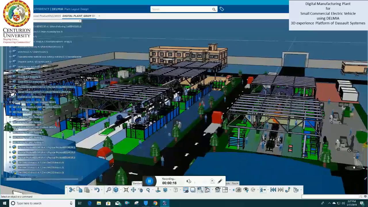The width and height of the screenshot is (368, 207).
Task: Open Microsoft Edge from the taskbar
Action: click(89, 203)
